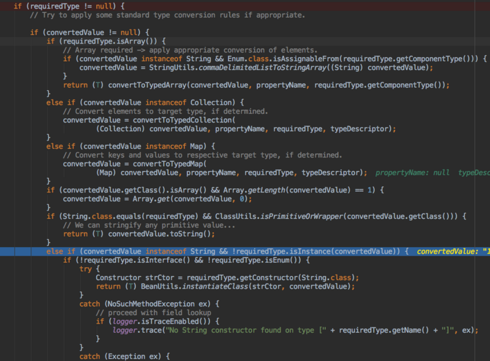The image size is (490, 361).
Task: Click the '(Map)' cast expression
Action: [106, 173]
